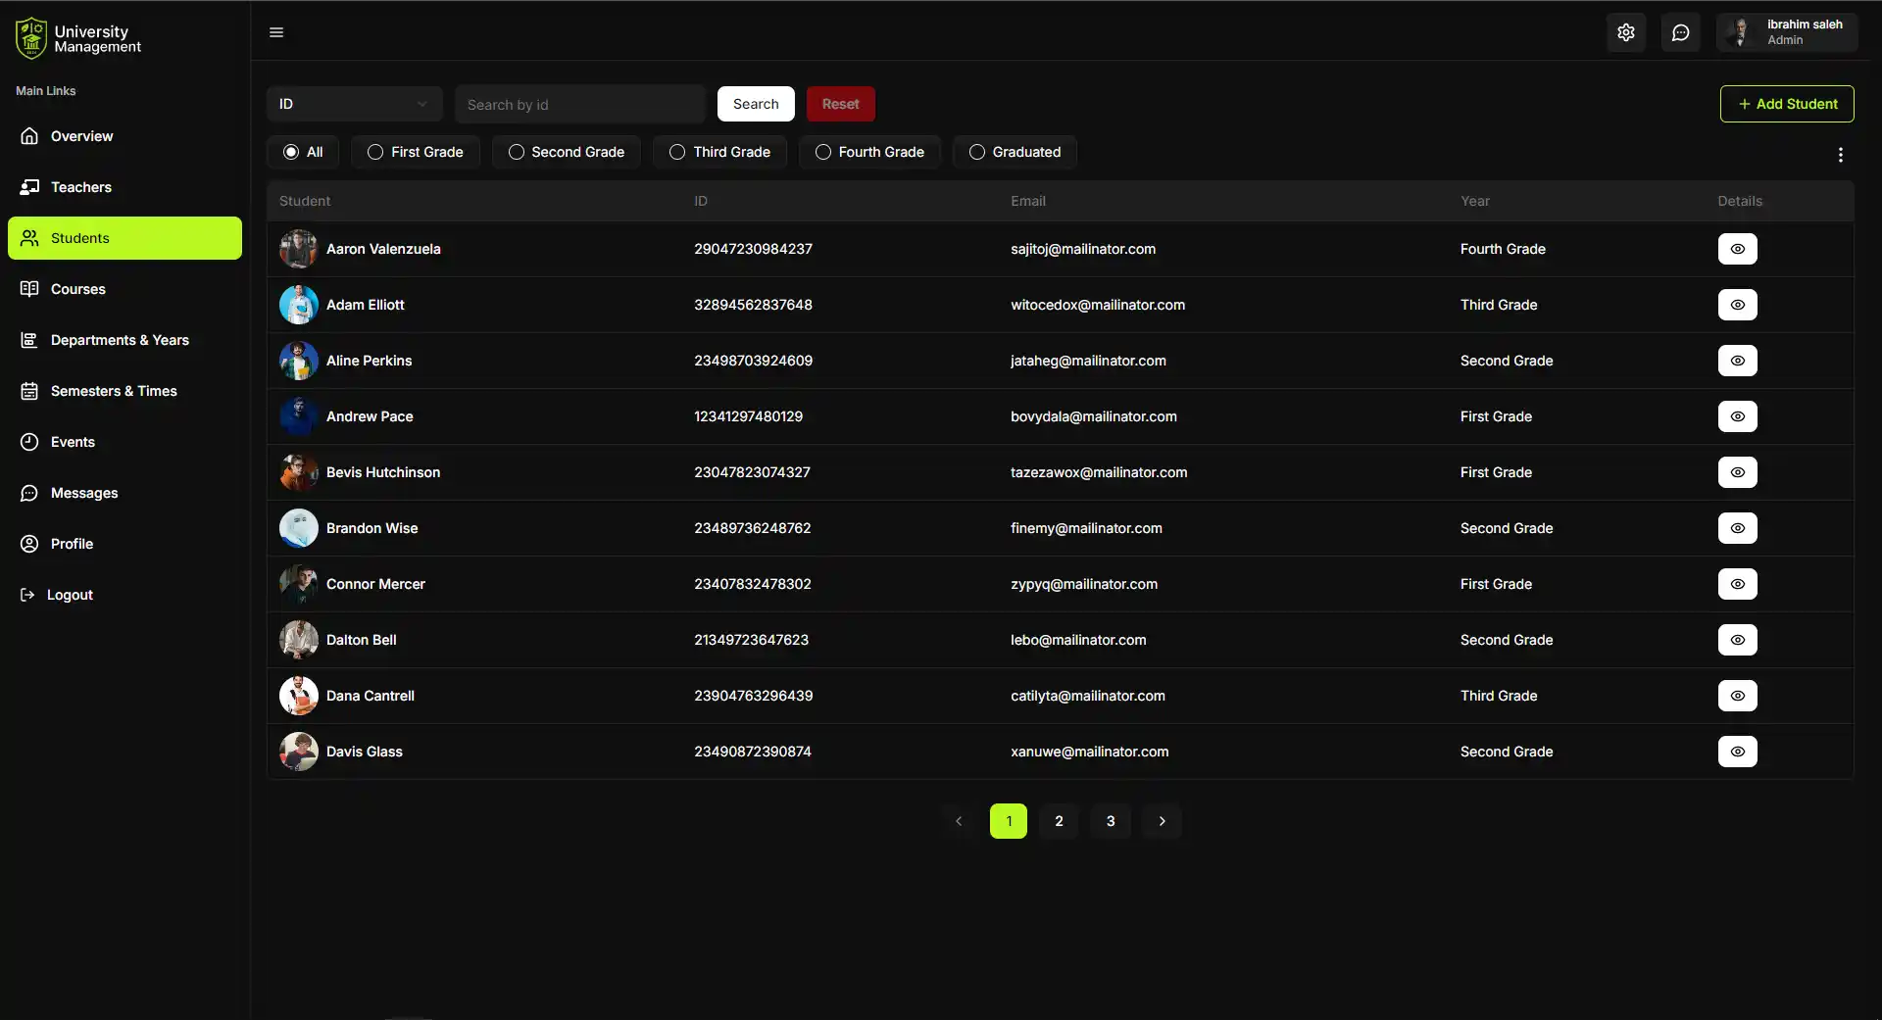Open Messages from the sidebar
The width and height of the screenshot is (1882, 1020).
pos(83,493)
